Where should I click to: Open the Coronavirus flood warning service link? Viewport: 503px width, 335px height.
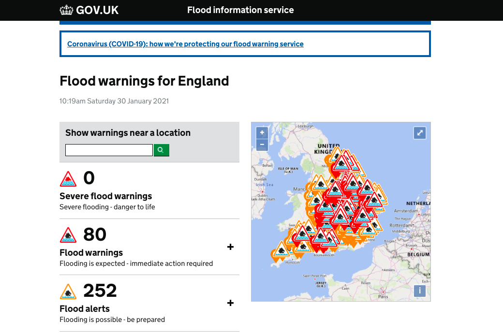tap(185, 44)
